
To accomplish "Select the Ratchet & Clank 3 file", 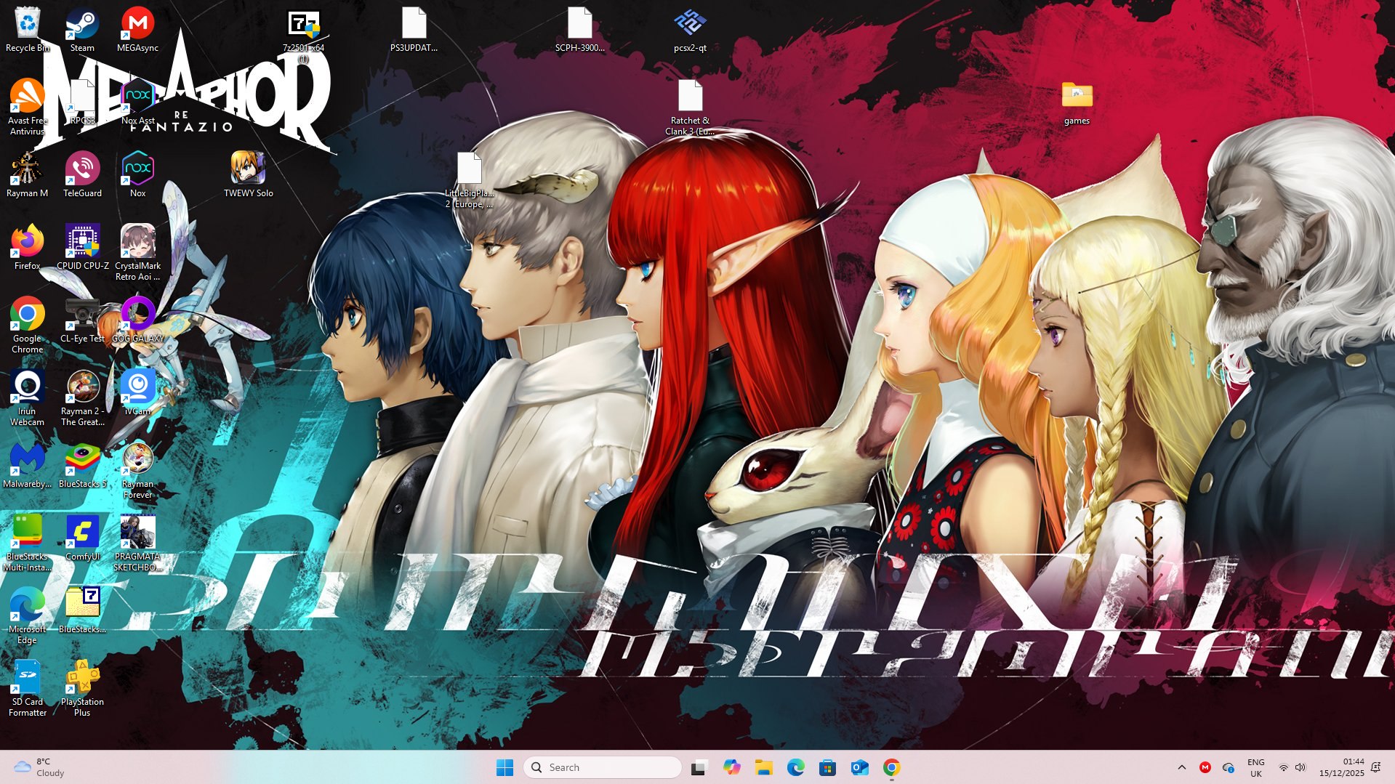I will coord(690,108).
